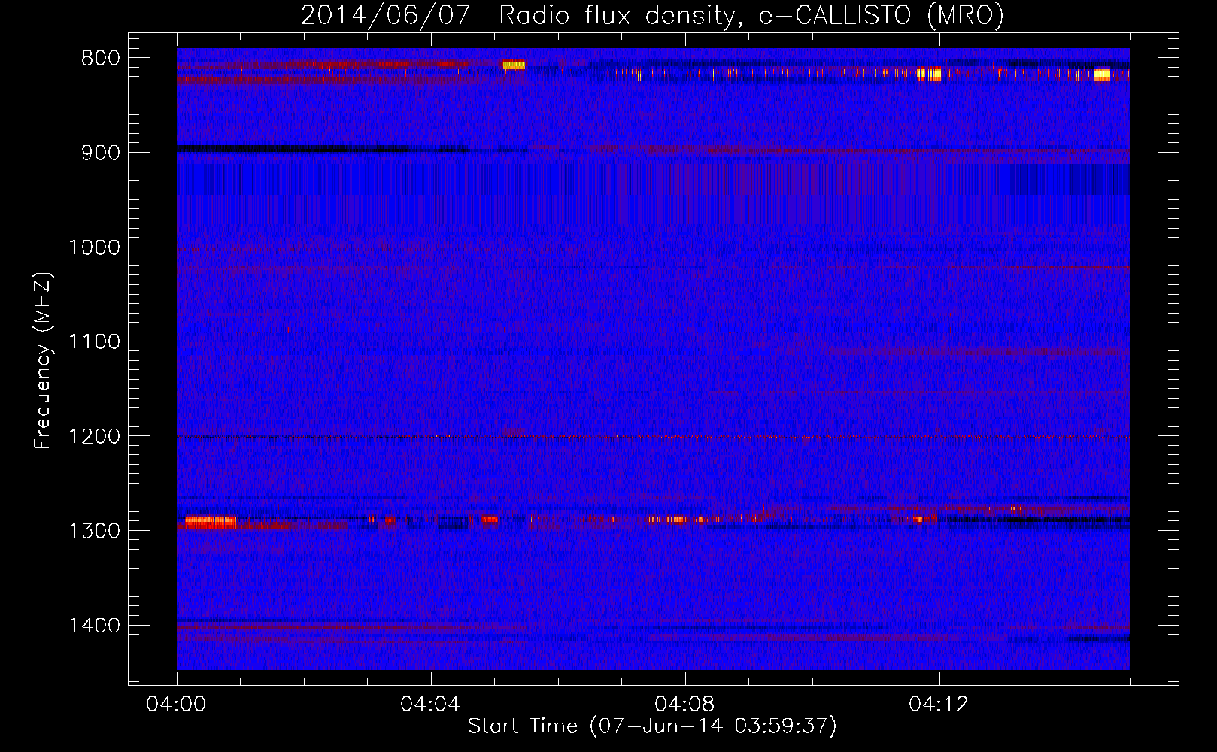Click the 04:00 time tick label
Image resolution: width=1217 pixels, height=752 pixels.
coord(177,705)
